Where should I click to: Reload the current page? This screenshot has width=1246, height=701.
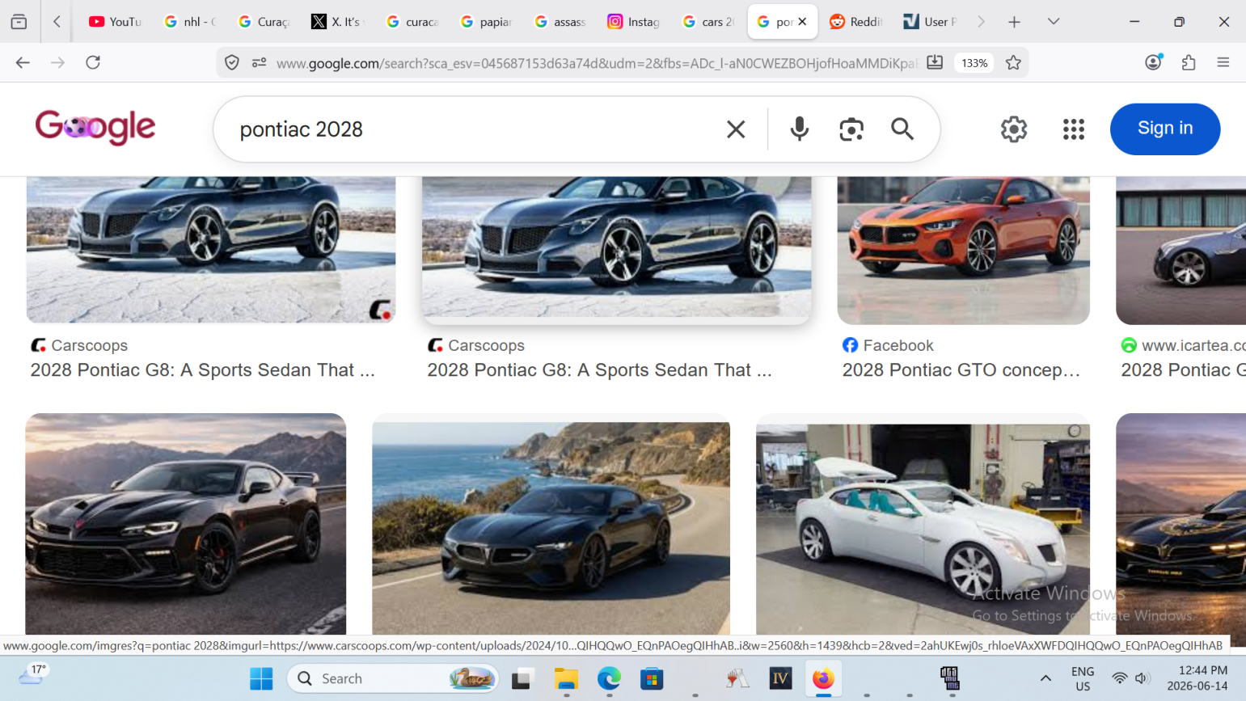click(x=93, y=62)
